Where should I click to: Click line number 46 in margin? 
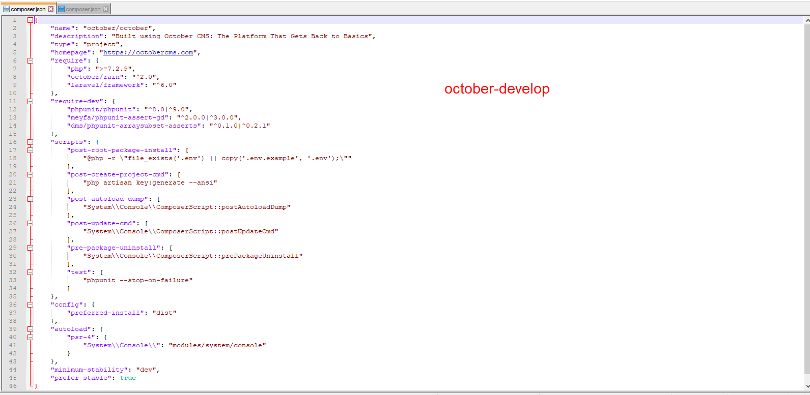[x=13, y=386]
